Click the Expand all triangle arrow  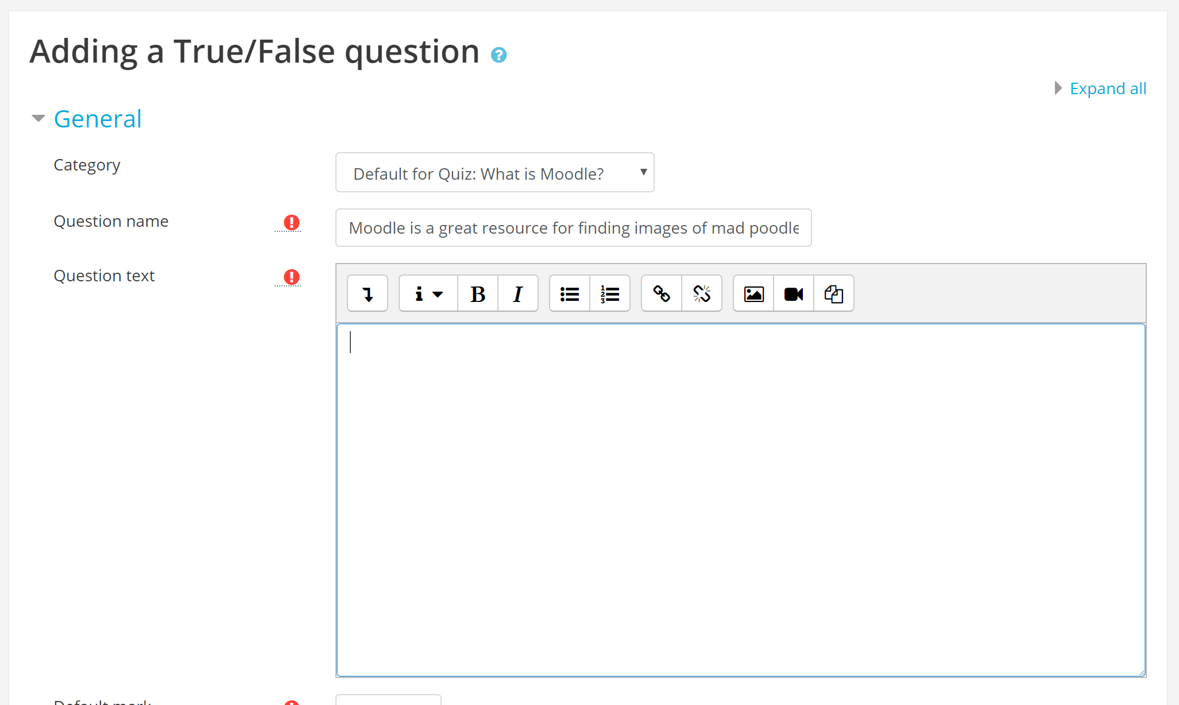(1058, 88)
